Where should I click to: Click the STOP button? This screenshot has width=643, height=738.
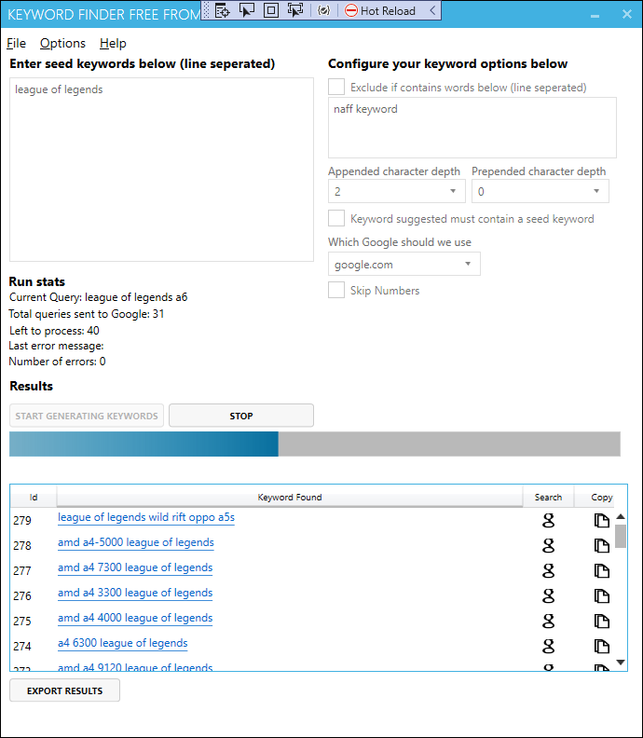point(241,416)
